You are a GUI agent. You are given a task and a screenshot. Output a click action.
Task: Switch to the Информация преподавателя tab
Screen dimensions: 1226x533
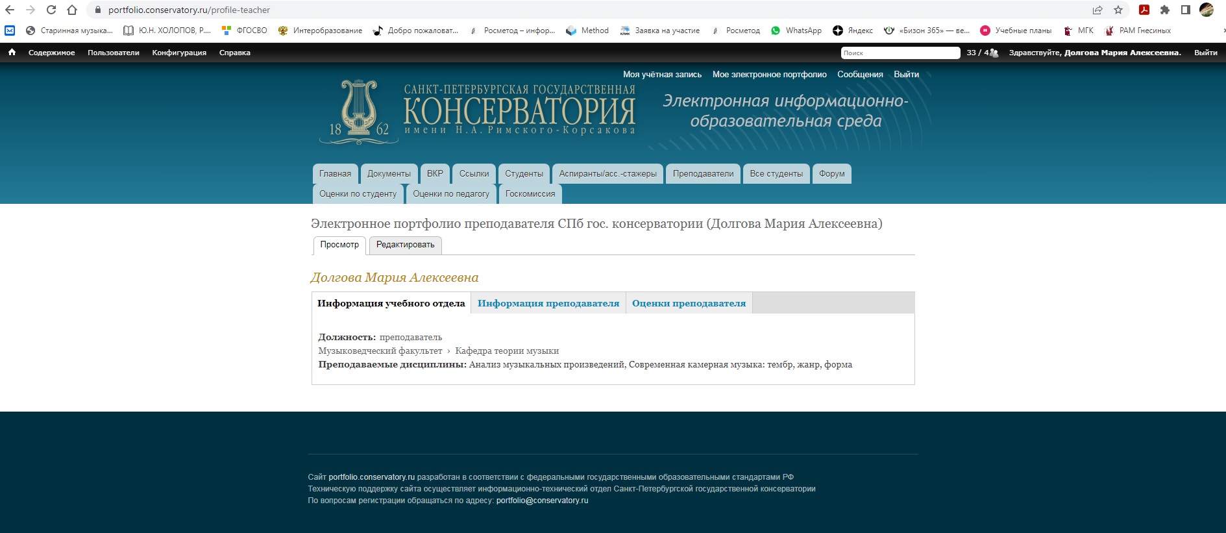[x=548, y=303]
